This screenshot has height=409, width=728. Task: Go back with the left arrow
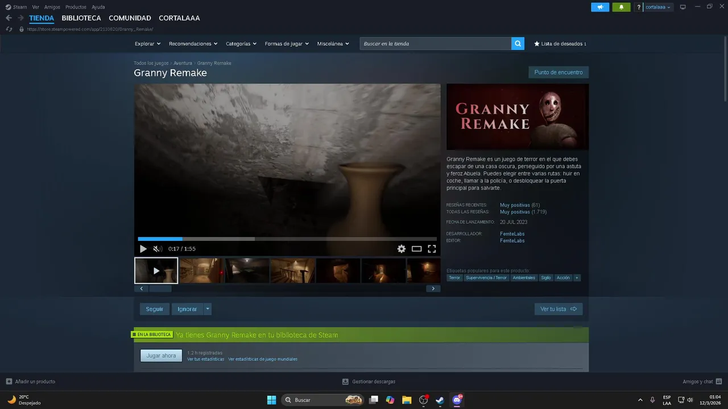[x=9, y=18]
